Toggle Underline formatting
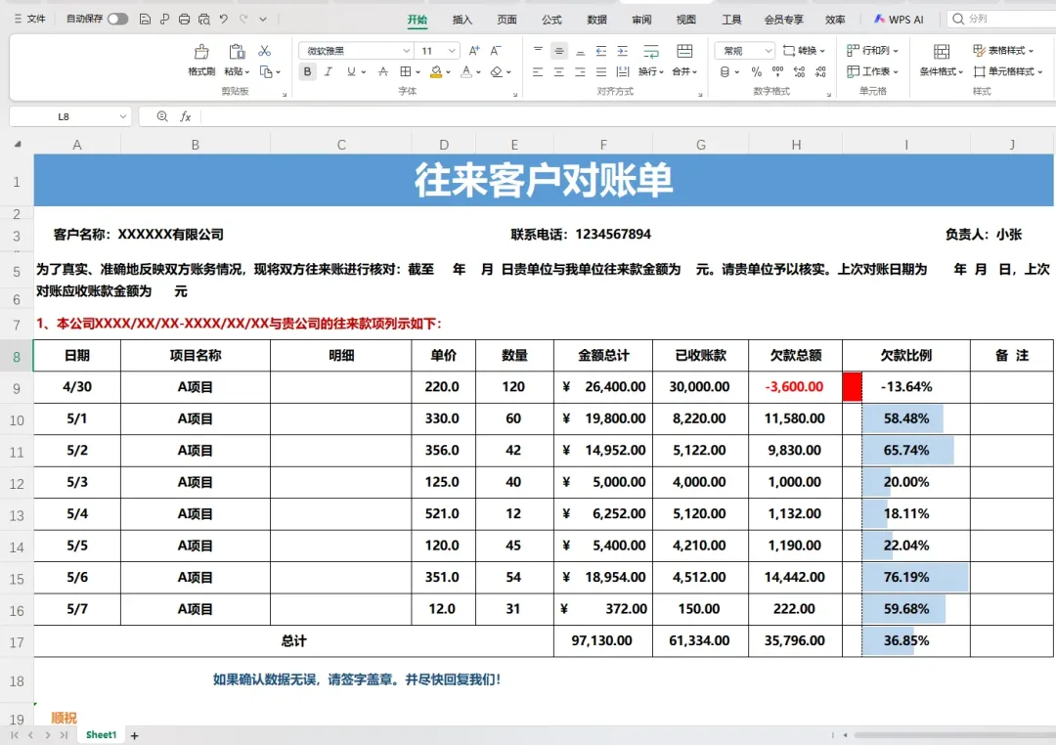The height and width of the screenshot is (745, 1056). click(351, 71)
